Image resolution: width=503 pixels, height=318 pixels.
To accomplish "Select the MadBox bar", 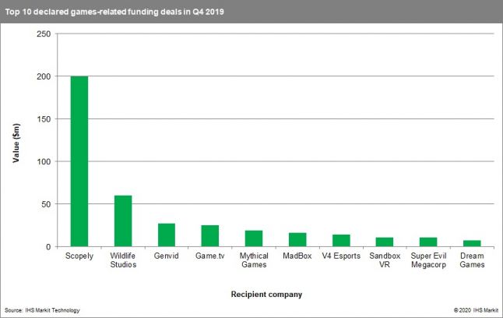I will [298, 240].
